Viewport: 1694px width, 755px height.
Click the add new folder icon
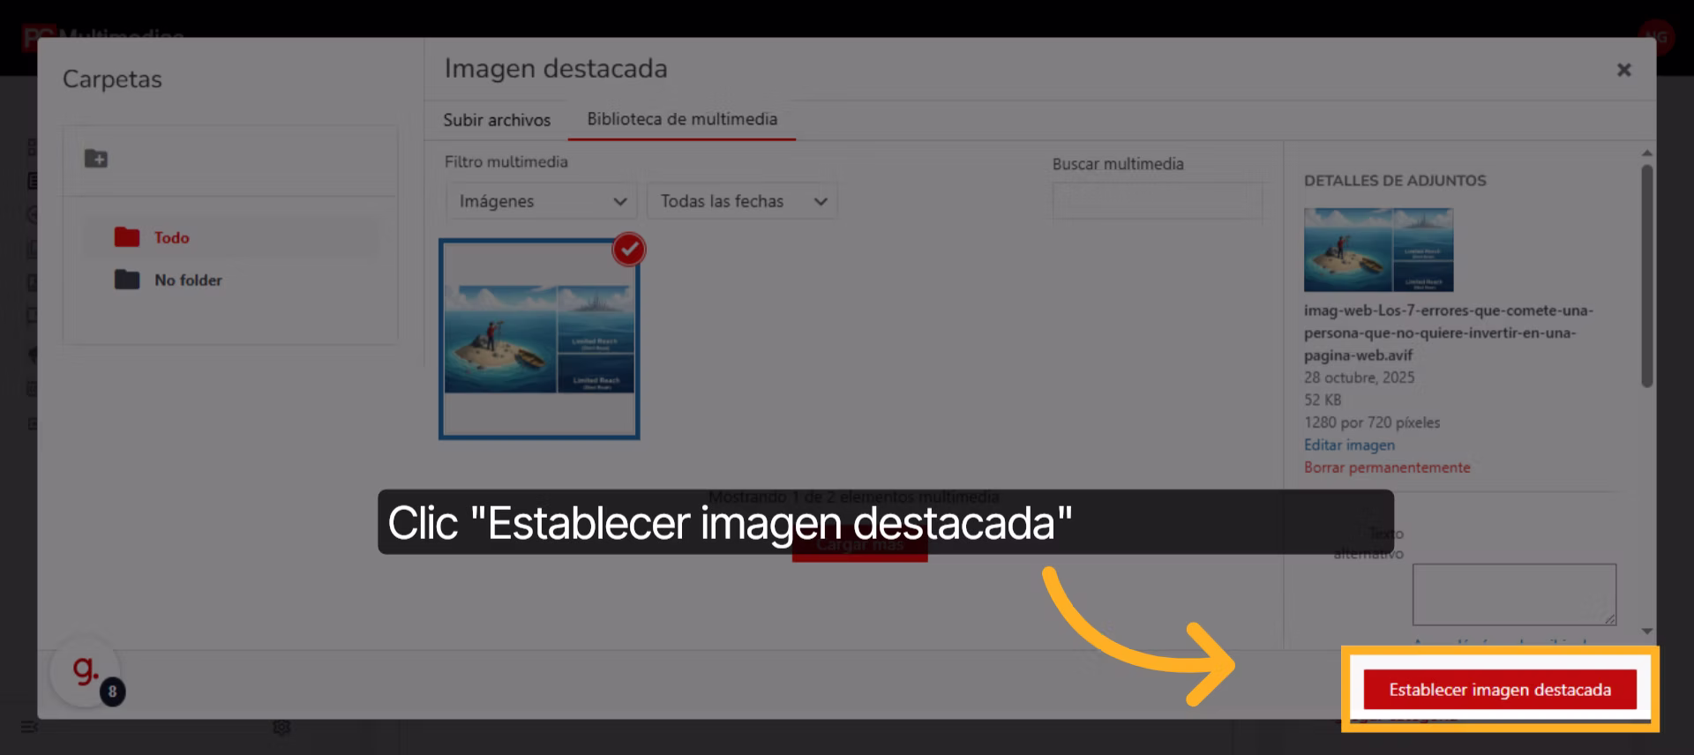pyautogui.click(x=96, y=159)
